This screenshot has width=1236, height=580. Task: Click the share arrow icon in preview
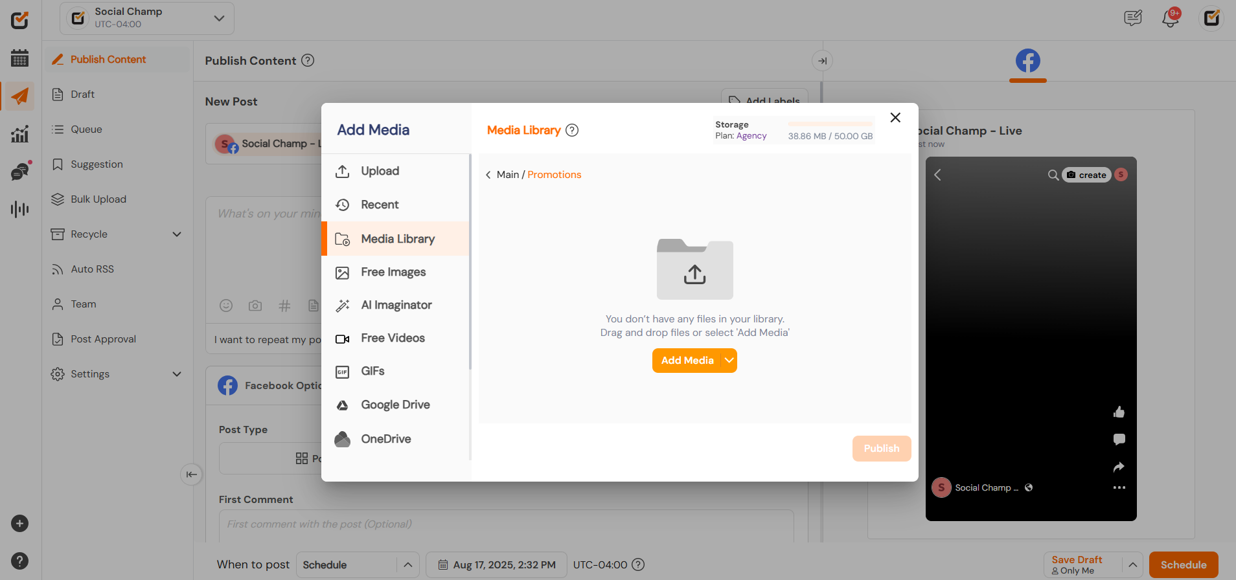(1119, 467)
